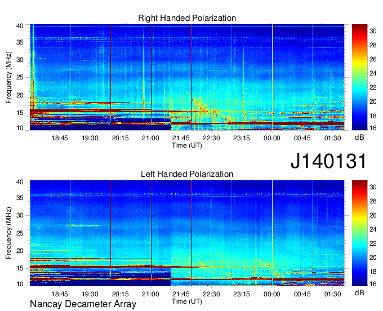Click the "01:30" tick under Right Handed plot
The height and width of the screenshot is (311, 383).
pyautogui.click(x=332, y=138)
